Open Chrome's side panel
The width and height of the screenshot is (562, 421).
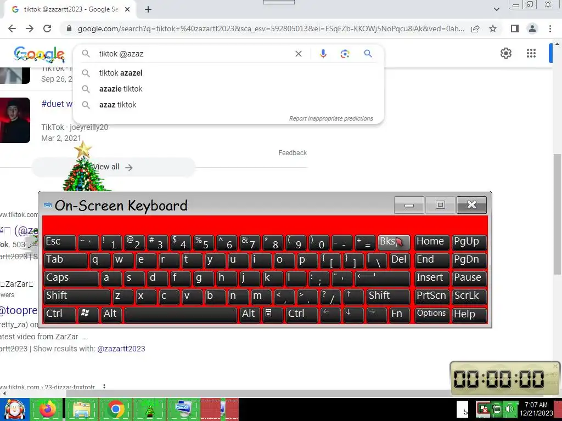515,29
